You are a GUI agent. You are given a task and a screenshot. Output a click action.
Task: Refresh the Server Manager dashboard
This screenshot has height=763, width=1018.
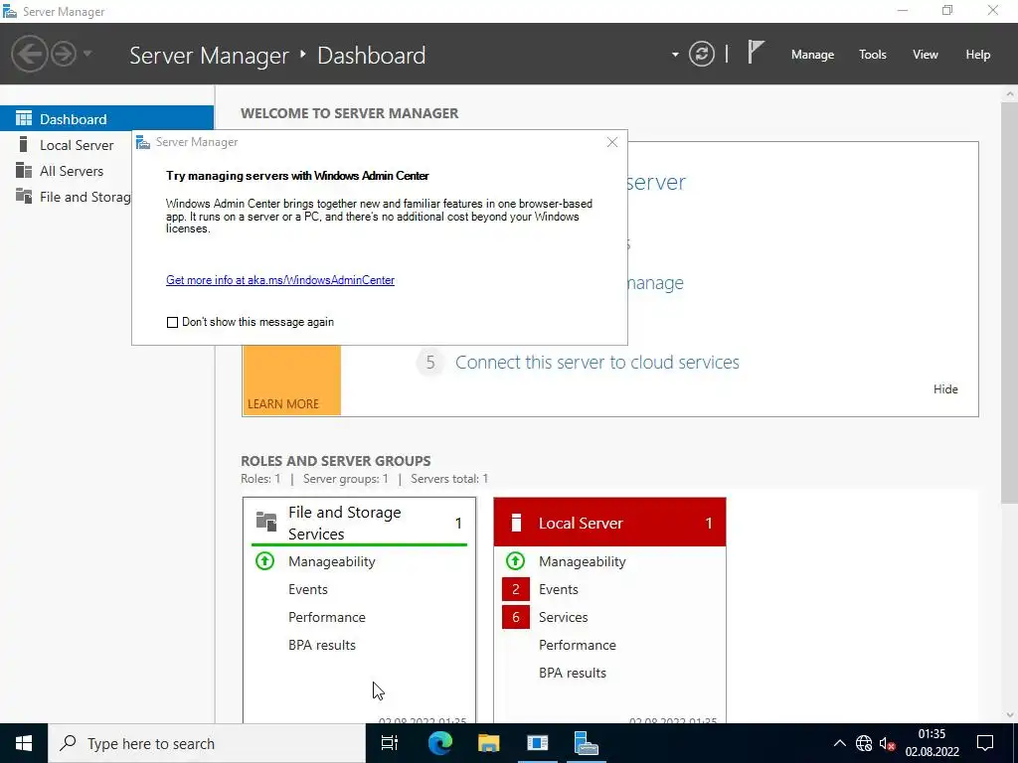tap(702, 54)
